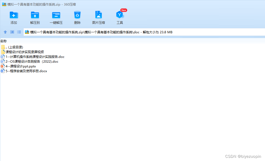Image resolution: width=265 pixels, height=161 pixels.
Task: Toggle list view mode
Action: 19,32
